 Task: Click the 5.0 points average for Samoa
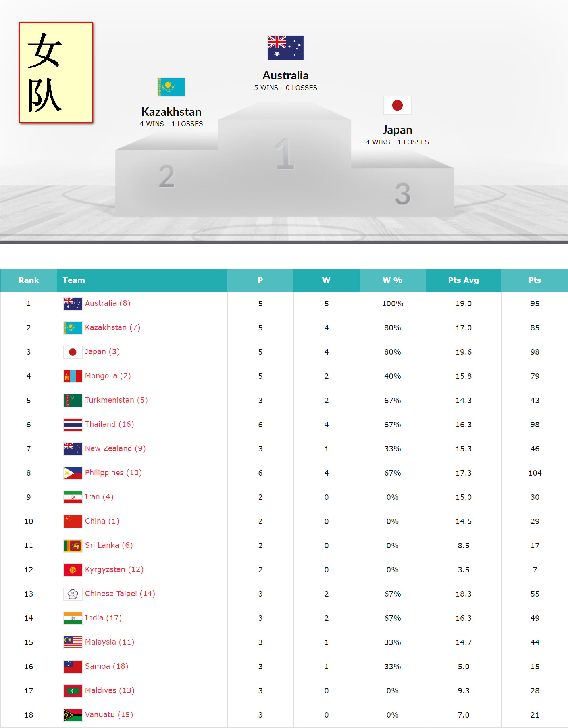(464, 666)
